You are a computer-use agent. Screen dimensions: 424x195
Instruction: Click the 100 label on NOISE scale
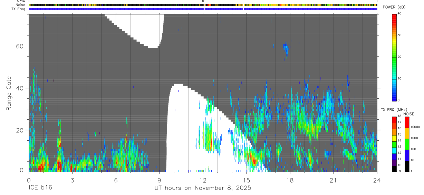(x=413, y=149)
